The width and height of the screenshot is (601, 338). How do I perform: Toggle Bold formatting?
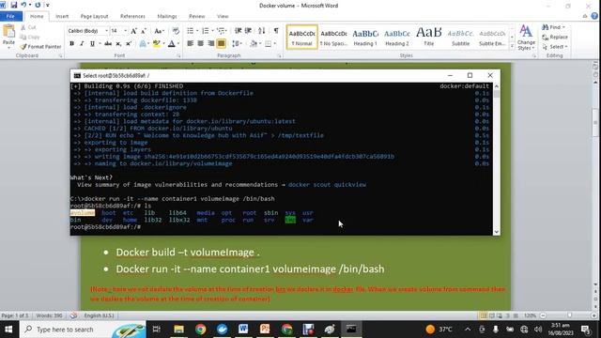tap(71, 44)
